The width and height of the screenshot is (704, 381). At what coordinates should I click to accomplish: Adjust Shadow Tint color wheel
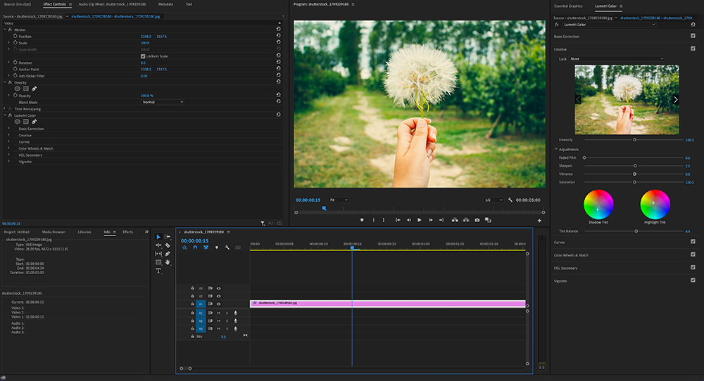point(598,205)
